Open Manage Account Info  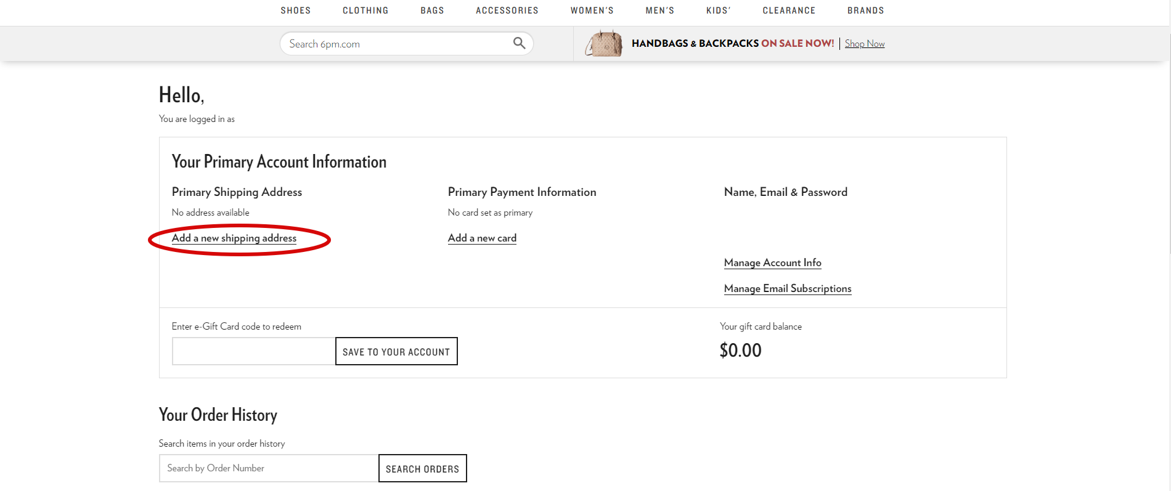point(772,263)
